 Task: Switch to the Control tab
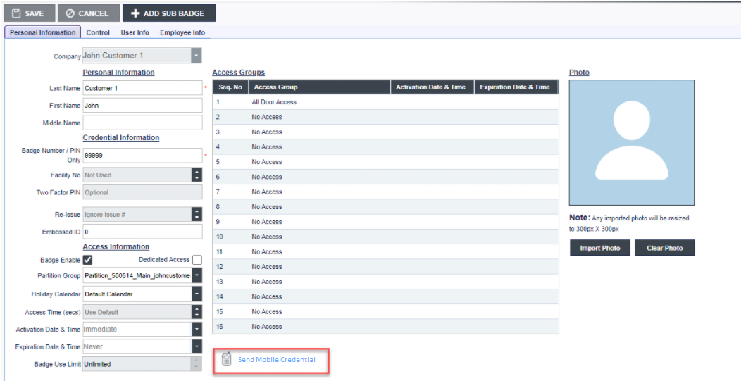click(x=98, y=32)
